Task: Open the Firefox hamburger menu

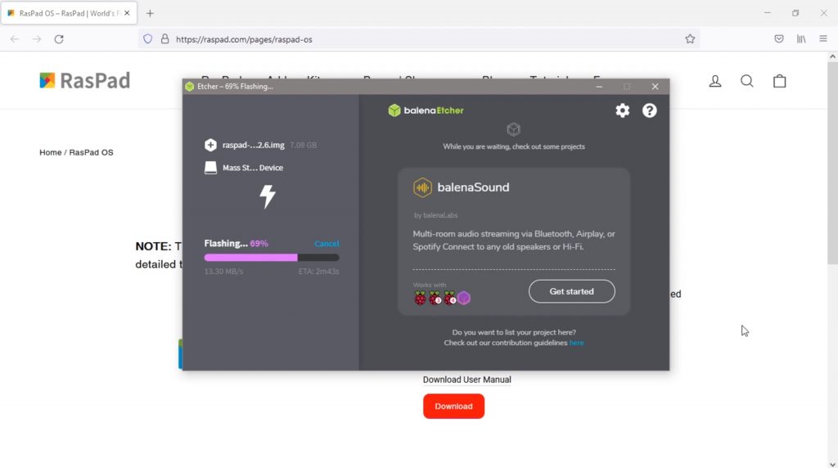Action: (x=823, y=38)
